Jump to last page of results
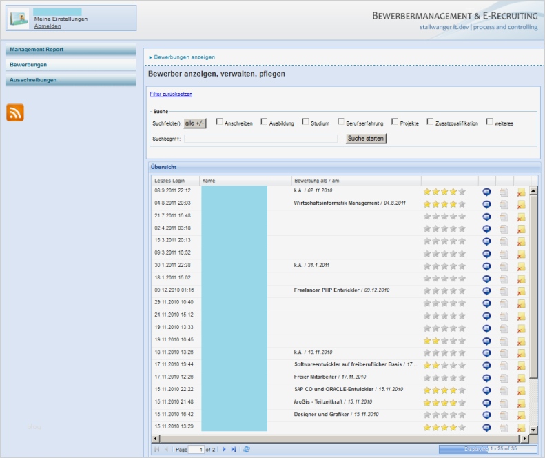545x458 pixels. [x=234, y=449]
